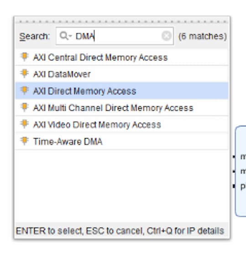Click the IP icon beside AXI Video Direct Memory Access
This screenshot has width=246, height=253.
[24, 124]
